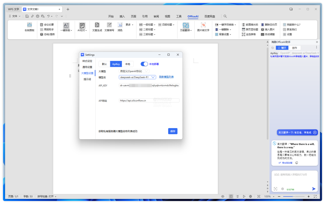Click the screenshot capture icon in chat box

pos(275,189)
